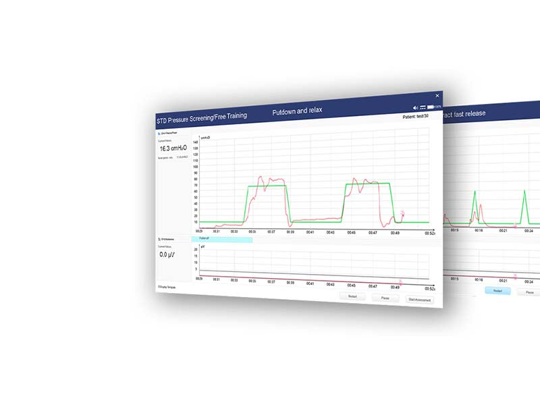
Task: Click the speaker volume icon in header
Action: [416, 108]
